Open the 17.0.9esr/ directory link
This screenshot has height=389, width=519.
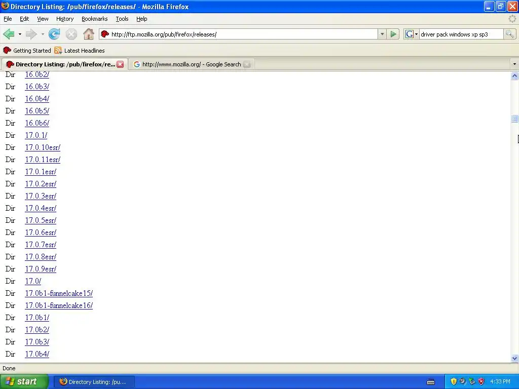coord(41,269)
